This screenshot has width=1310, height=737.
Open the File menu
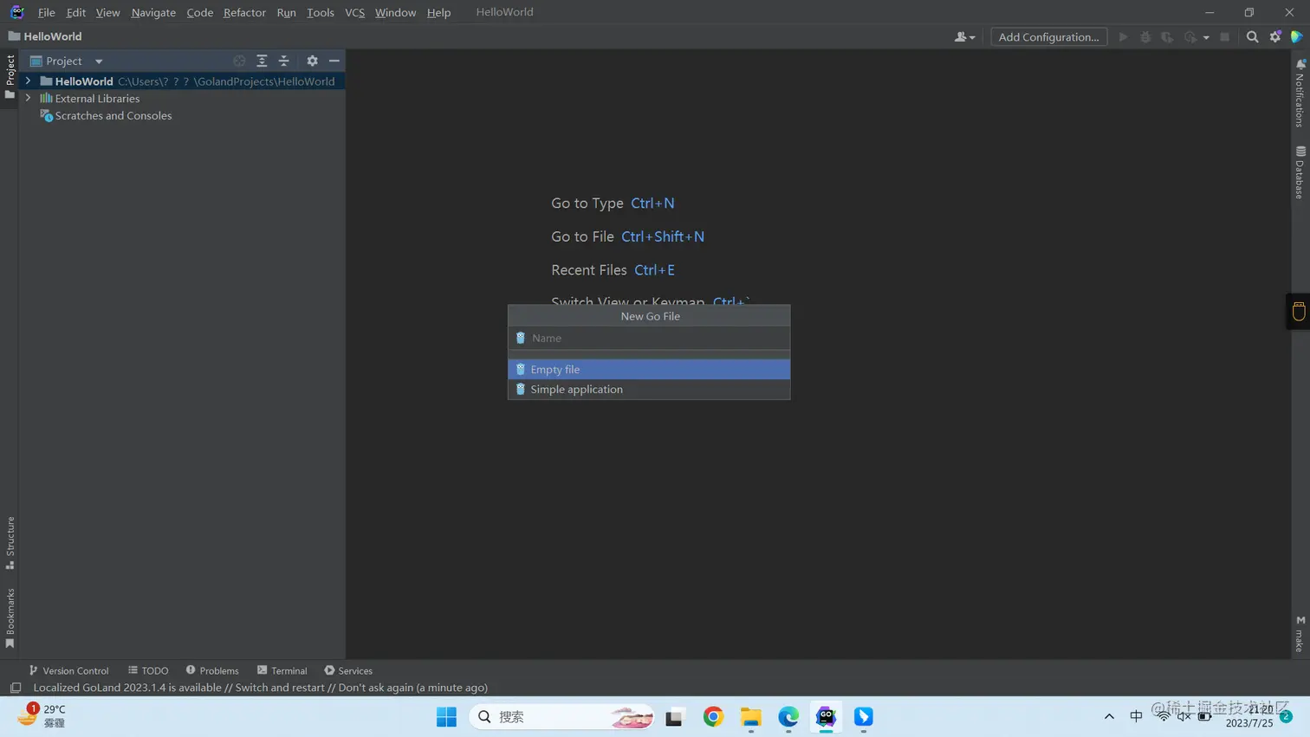point(47,12)
